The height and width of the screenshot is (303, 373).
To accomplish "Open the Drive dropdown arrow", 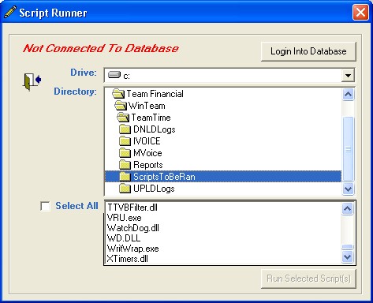I will 348,76.
